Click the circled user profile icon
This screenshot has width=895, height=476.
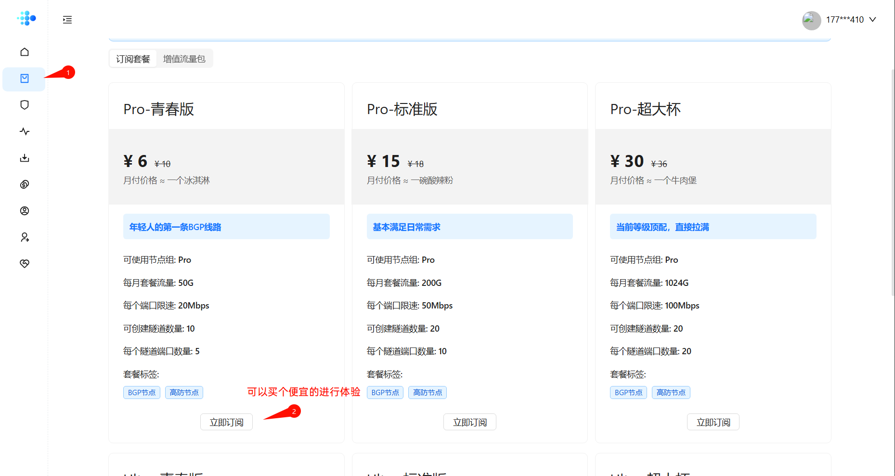coord(25,211)
